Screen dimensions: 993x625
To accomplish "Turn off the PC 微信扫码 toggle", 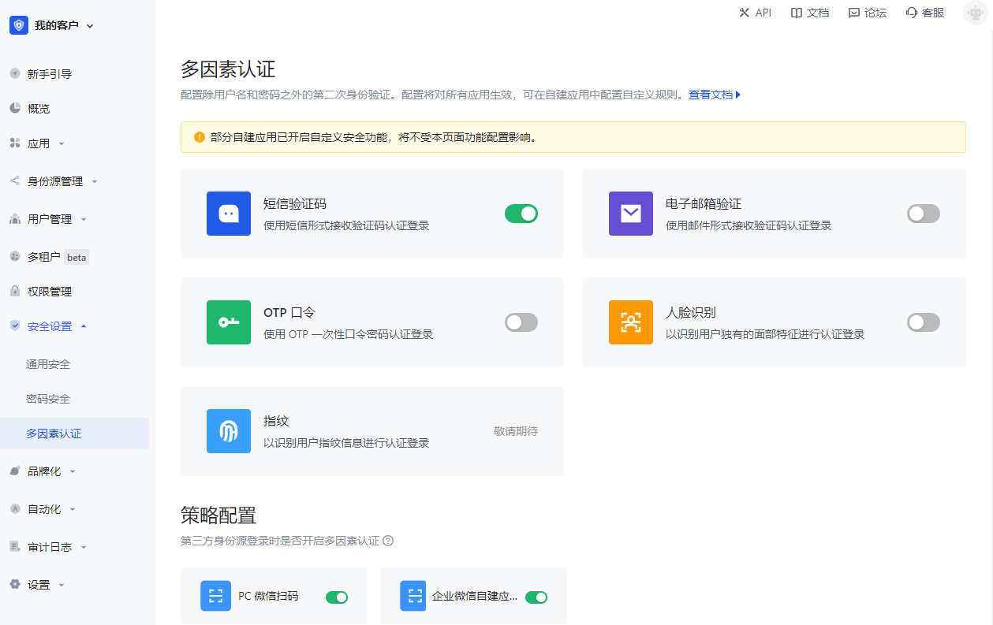I will tap(337, 597).
